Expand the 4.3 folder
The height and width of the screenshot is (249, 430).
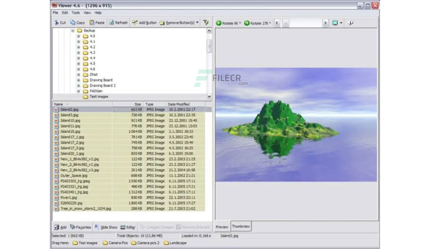[x=78, y=52]
